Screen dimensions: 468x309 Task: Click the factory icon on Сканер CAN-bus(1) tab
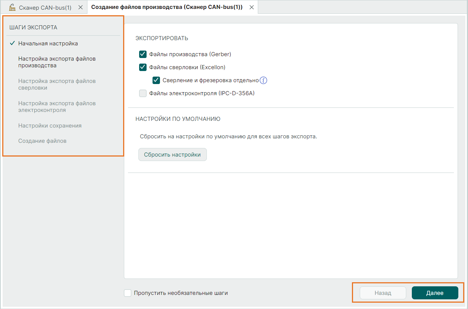coord(12,7)
